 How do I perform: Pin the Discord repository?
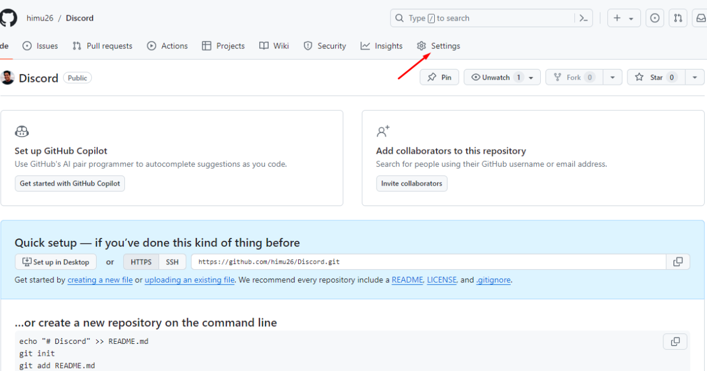(440, 77)
